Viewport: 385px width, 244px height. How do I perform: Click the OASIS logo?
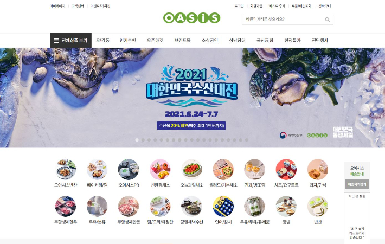pos(192,18)
